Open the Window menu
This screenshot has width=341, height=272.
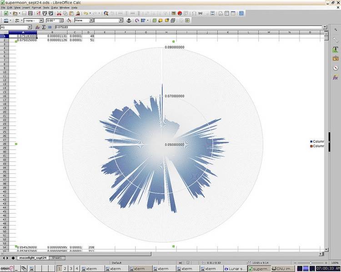(65, 8)
